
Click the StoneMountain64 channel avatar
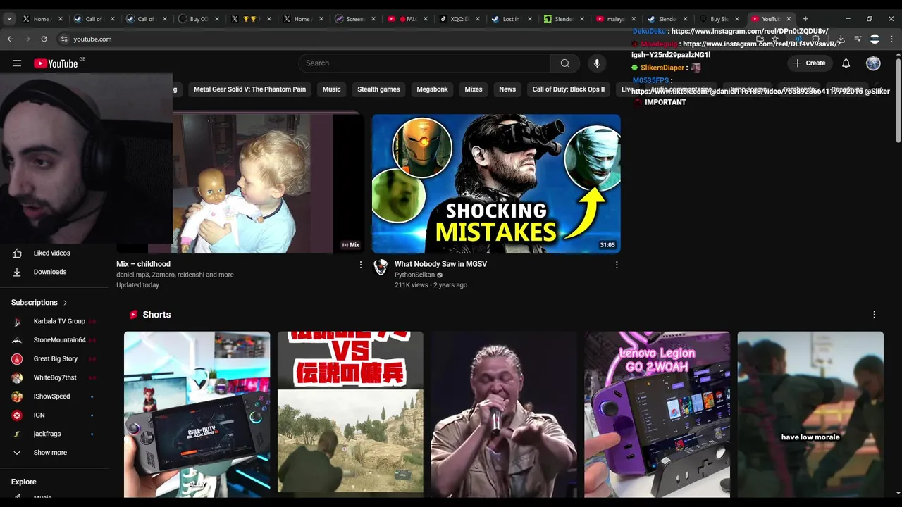point(17,340)
